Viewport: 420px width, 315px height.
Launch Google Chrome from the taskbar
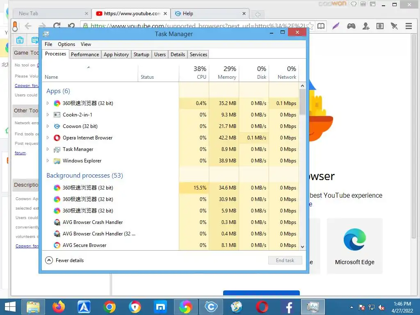click(x=110, y=307)
